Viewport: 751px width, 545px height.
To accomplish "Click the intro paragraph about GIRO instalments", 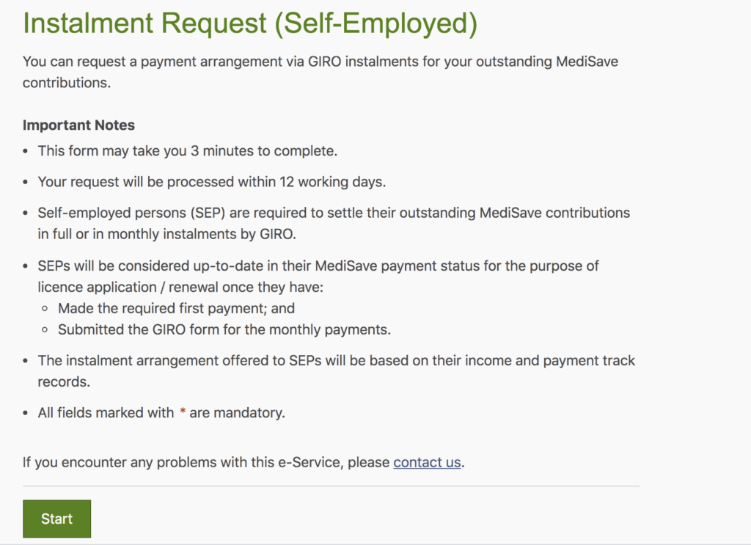I will tap(320, 72).
